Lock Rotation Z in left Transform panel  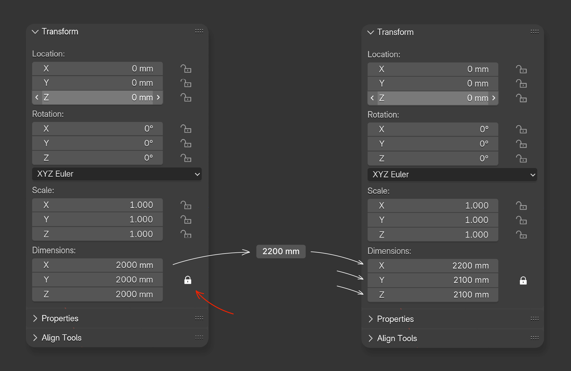(x=186, y=158)
